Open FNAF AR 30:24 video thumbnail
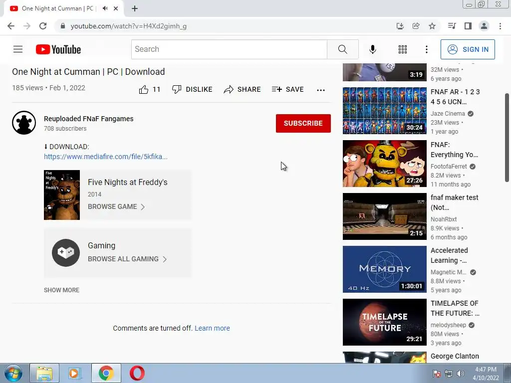This screenshot has width=511, height=383. click(385, 110)
